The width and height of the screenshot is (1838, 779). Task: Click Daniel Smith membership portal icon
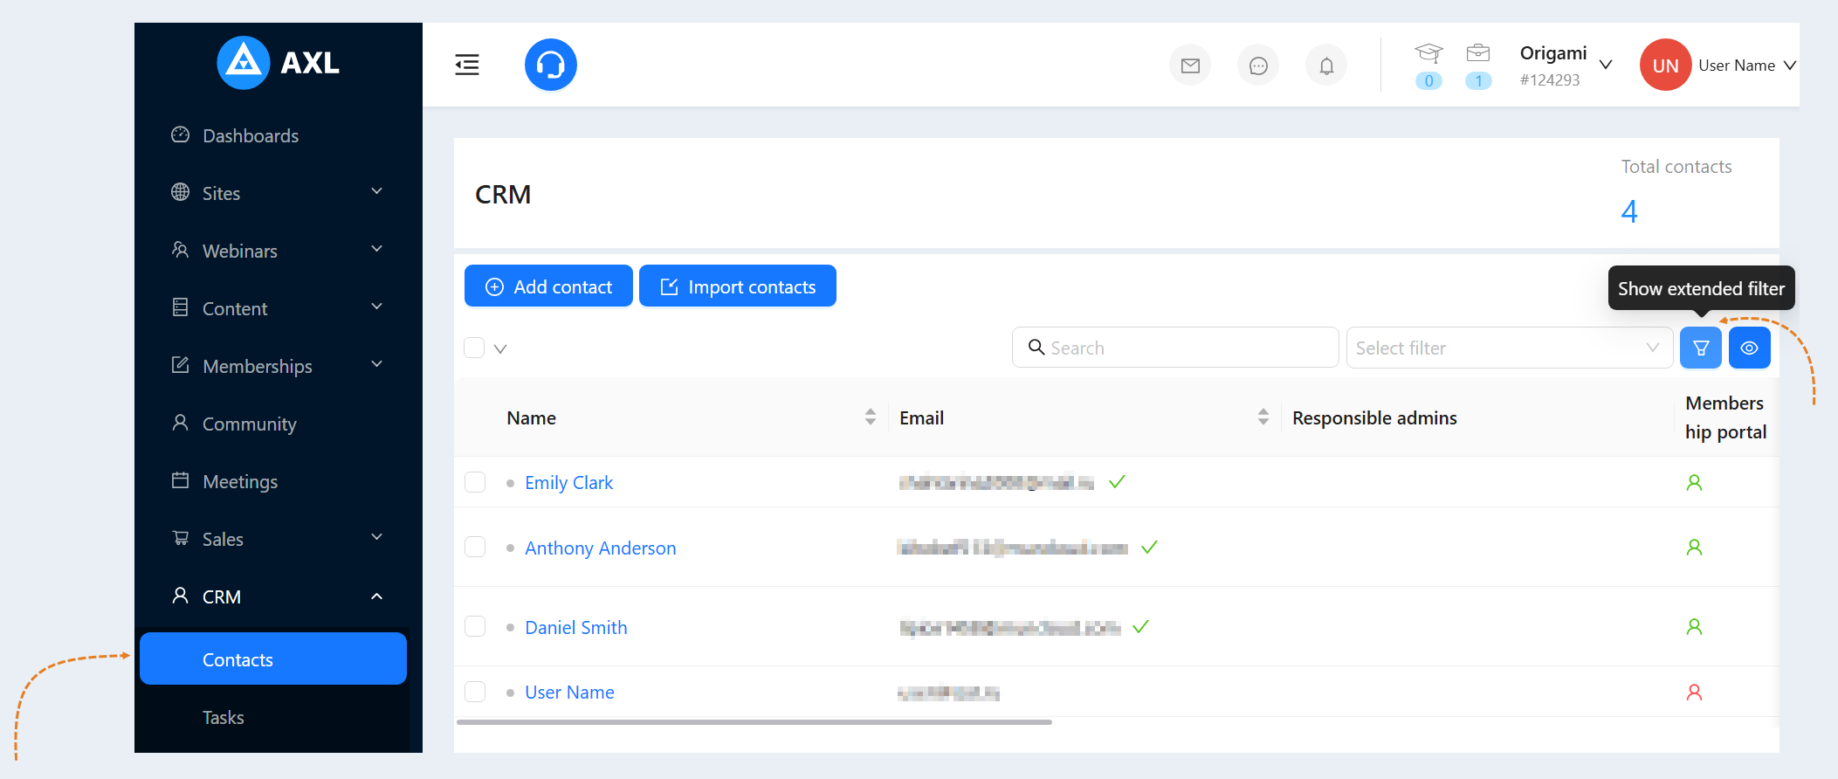(1694, 627)
